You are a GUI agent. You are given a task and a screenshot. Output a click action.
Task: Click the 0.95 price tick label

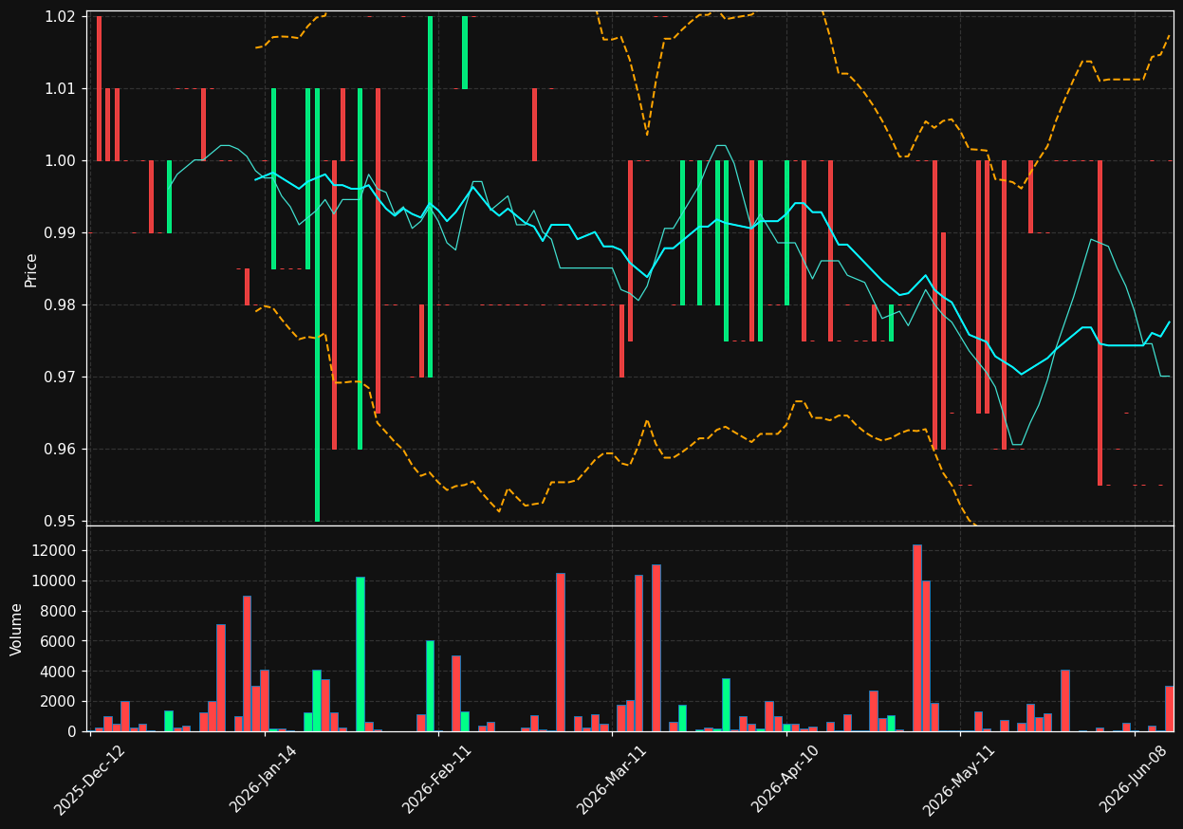pos(61,521)
